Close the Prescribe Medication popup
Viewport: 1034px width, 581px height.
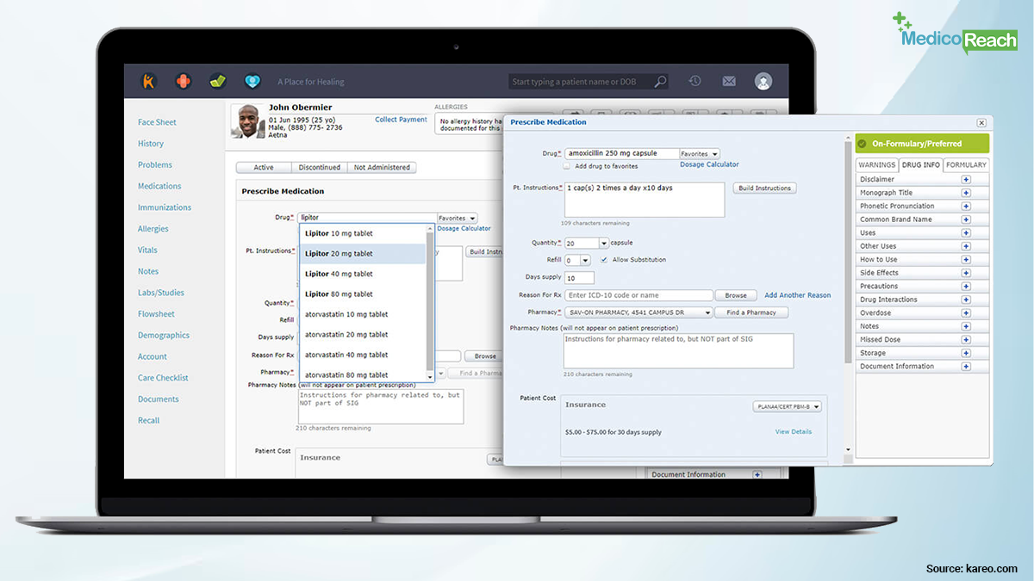tap(981, 123)
